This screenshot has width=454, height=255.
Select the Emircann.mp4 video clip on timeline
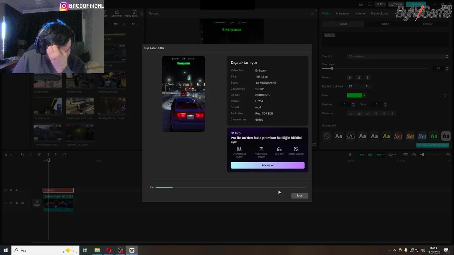point(58,203)
